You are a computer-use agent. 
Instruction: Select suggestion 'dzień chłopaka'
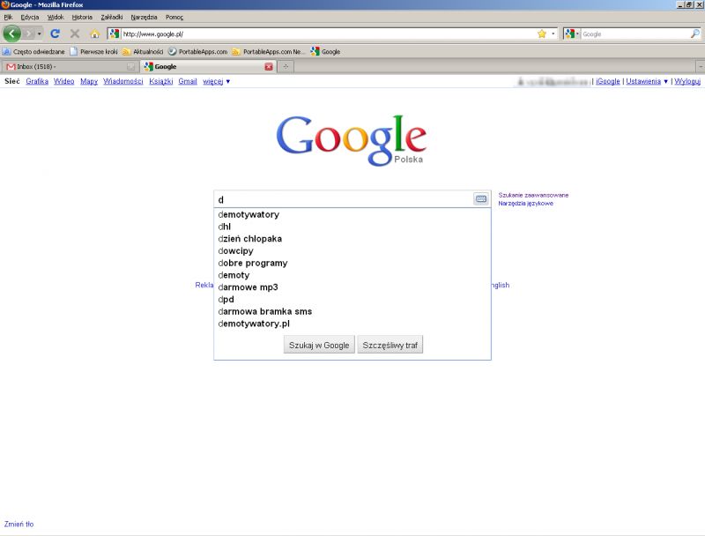pos(352,239)
